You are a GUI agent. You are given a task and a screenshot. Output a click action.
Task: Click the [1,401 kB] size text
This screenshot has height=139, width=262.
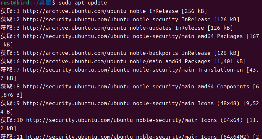[230, 61]
